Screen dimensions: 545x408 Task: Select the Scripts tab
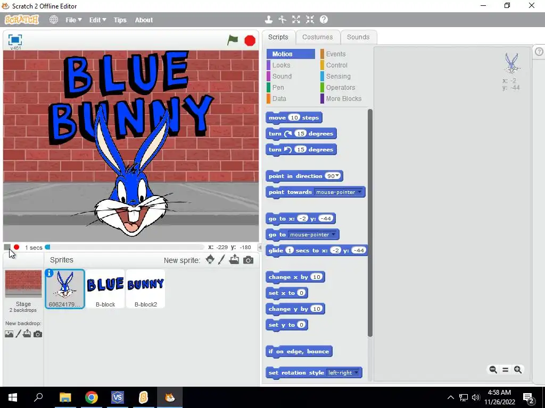coord(278,37)
